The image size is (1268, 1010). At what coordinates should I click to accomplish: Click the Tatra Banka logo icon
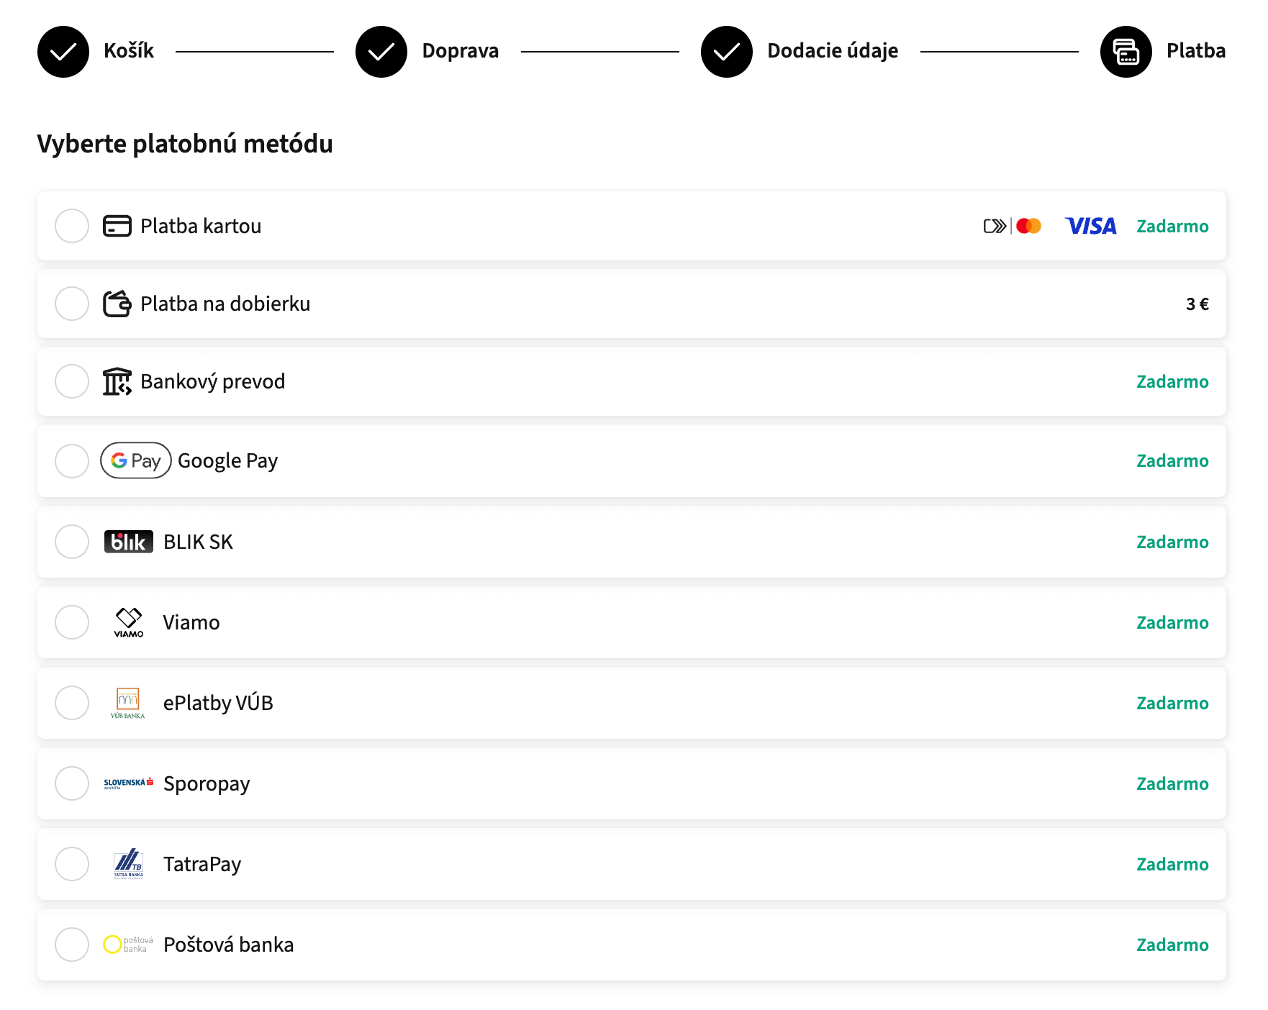tap(129, 864)
